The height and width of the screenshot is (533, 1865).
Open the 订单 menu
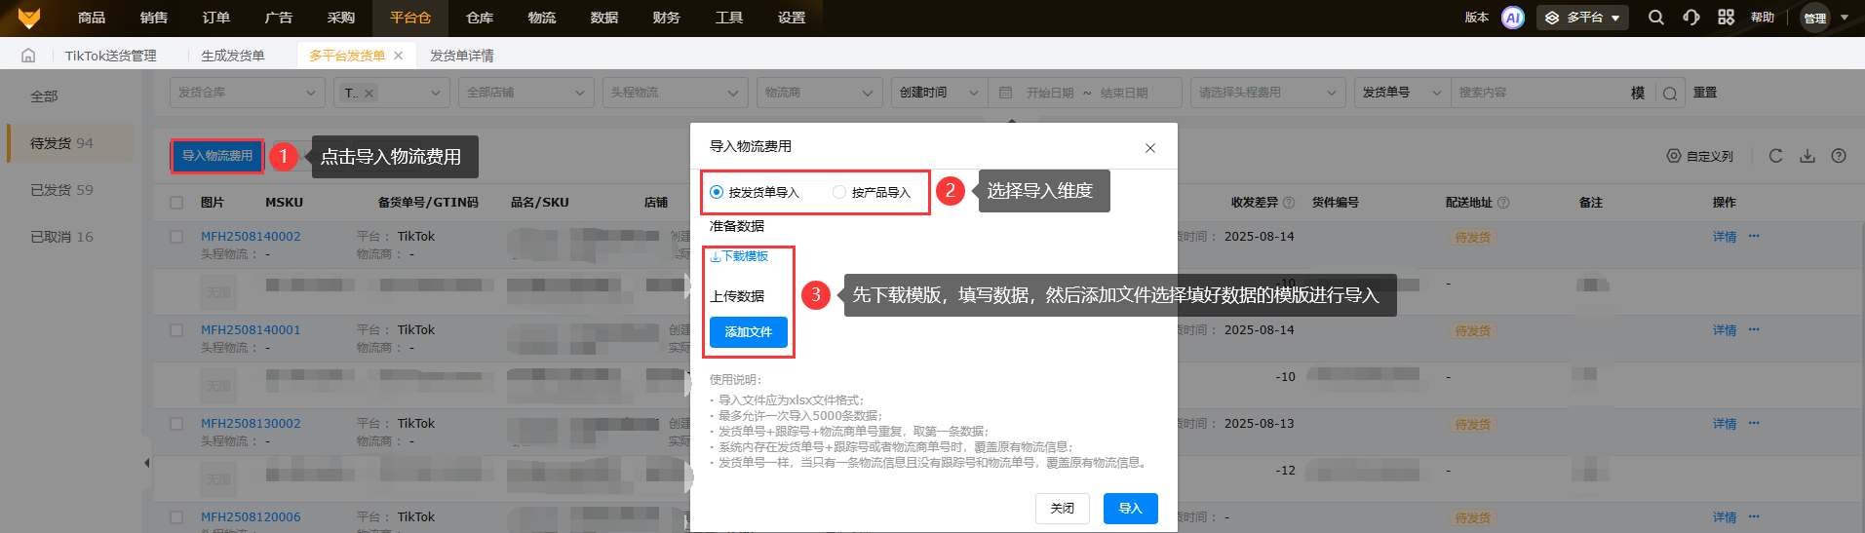216,18
